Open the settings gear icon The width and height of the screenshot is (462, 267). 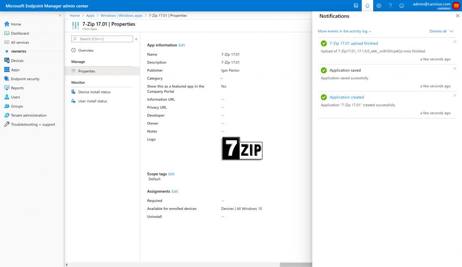[x=379, y=5]
